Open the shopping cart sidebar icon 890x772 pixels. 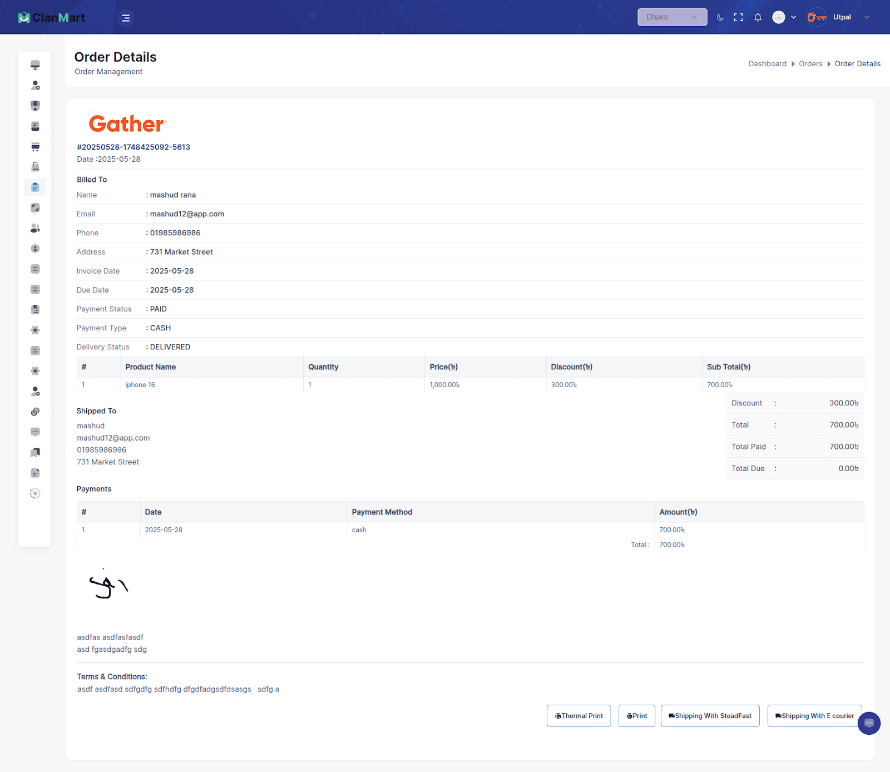35,147
